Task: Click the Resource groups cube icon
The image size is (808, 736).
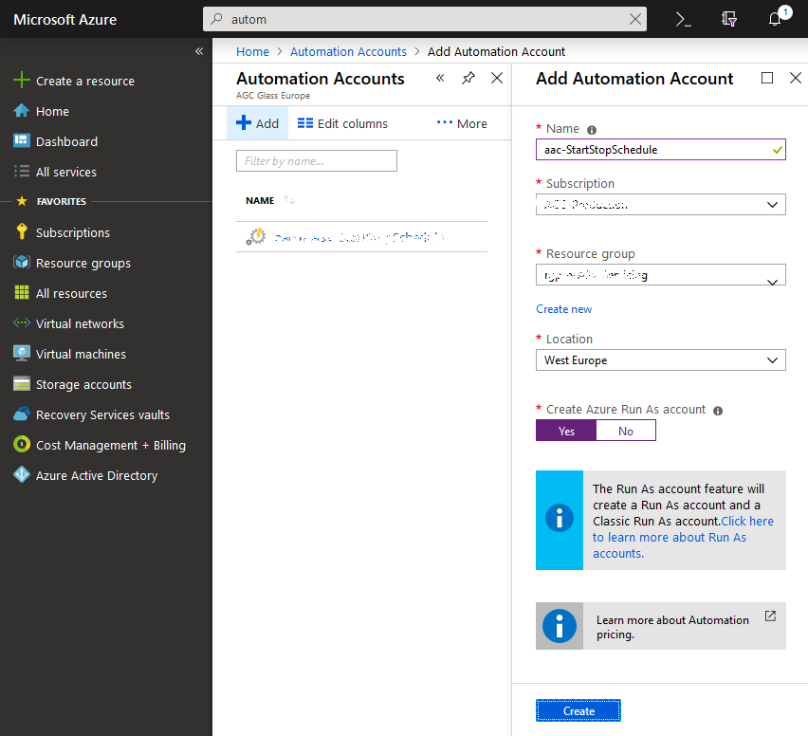Action: coord(22,263)
